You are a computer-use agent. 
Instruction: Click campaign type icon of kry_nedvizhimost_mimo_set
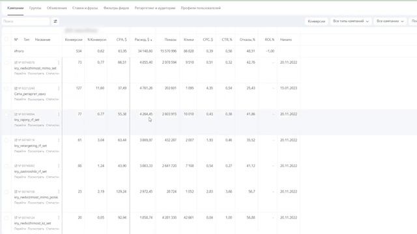pos(16,62)
